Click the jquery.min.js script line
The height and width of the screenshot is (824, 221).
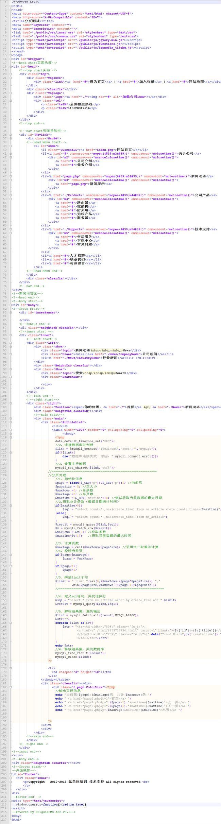coord(77,40)
